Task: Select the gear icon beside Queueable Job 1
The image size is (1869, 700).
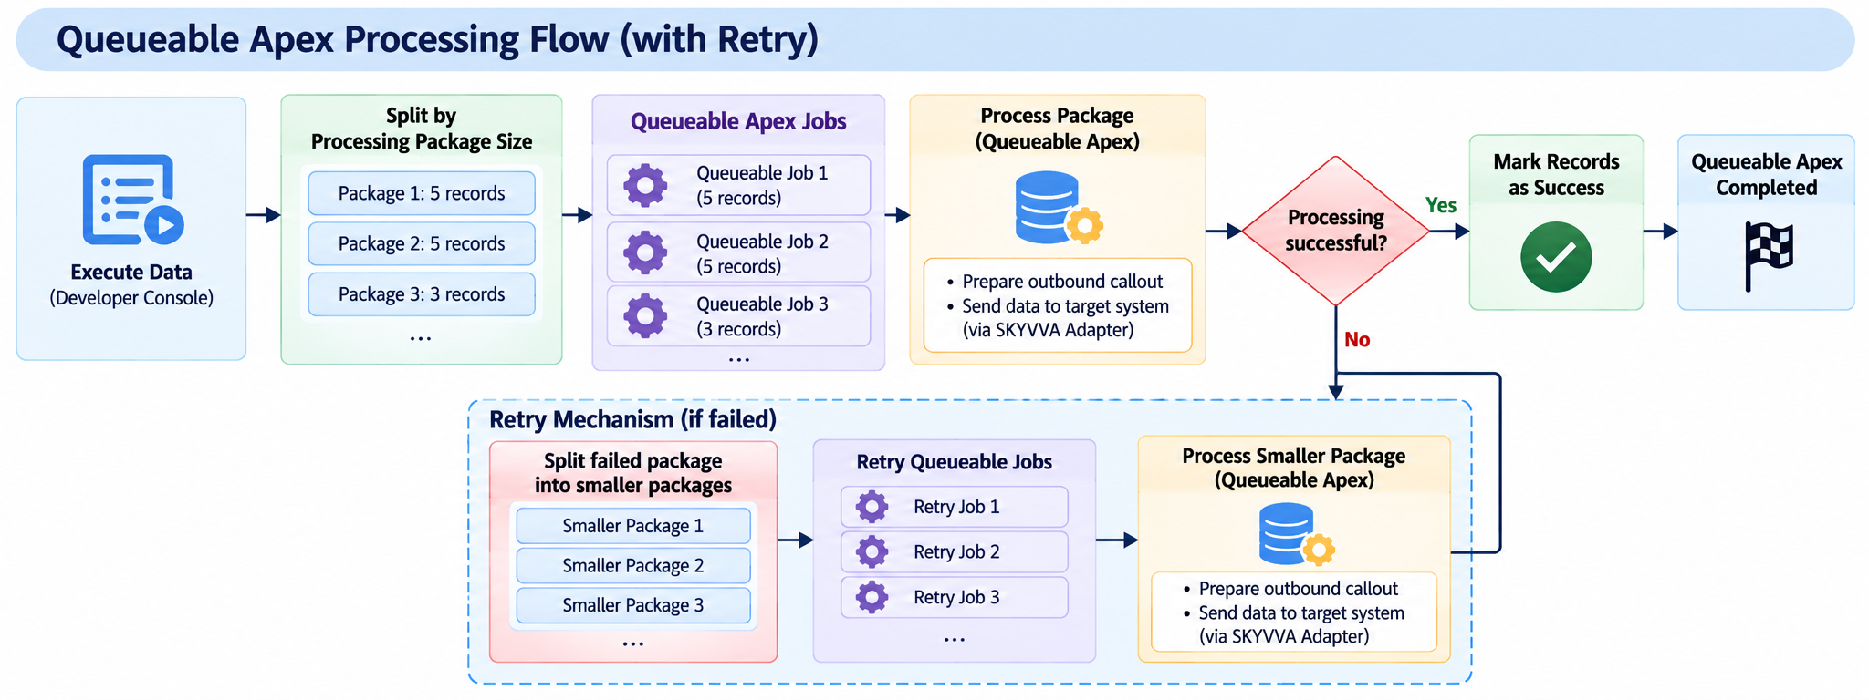Action: (645, 185)
